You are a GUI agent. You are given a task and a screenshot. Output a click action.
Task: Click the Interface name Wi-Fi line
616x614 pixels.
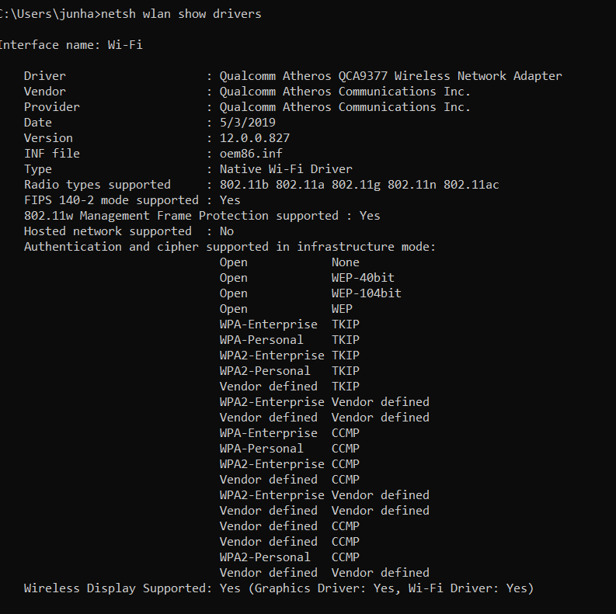[x=71, y=45]
